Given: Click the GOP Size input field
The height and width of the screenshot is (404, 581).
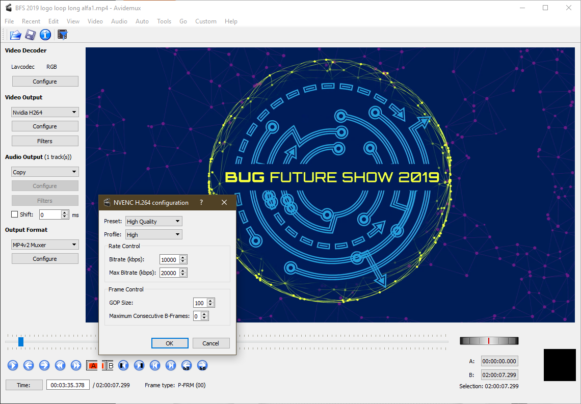Looking at the screenshot, I should pyautogui.click(x=200, y=303).
